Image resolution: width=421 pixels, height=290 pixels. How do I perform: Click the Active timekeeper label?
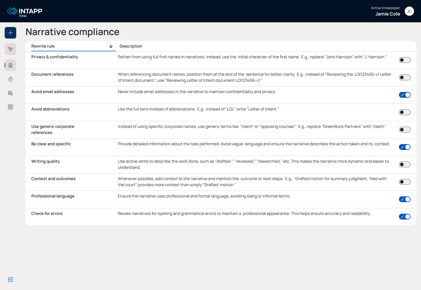coord(385,8)
